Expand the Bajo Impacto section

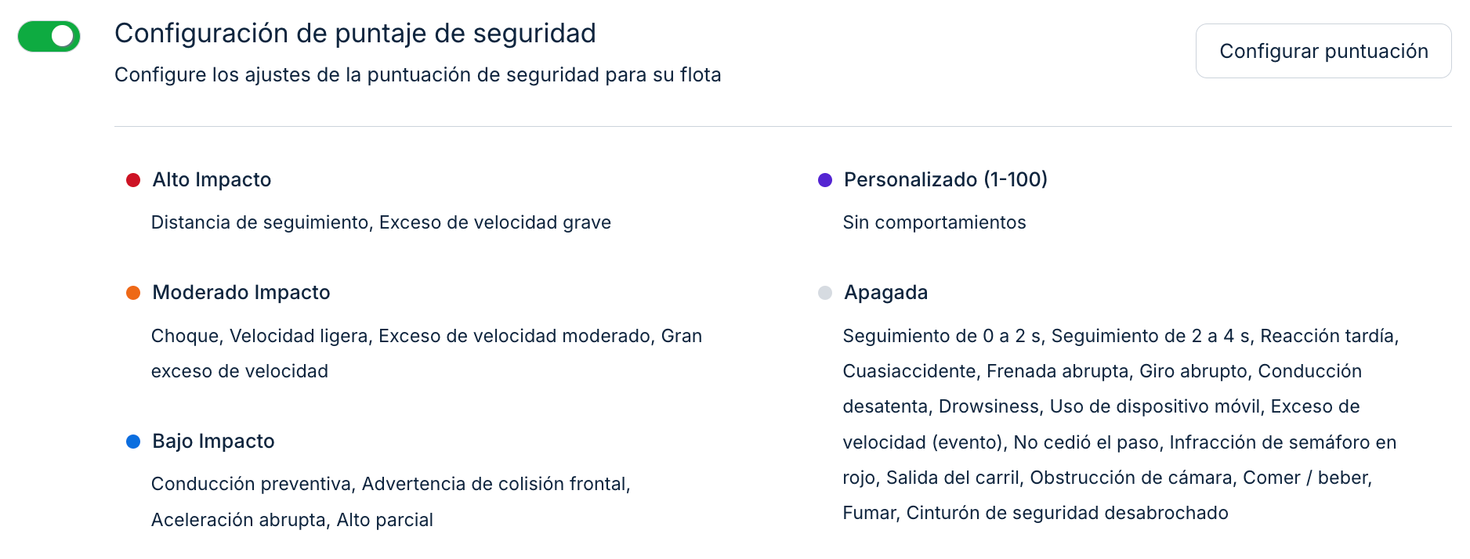(x=212, y=441)
